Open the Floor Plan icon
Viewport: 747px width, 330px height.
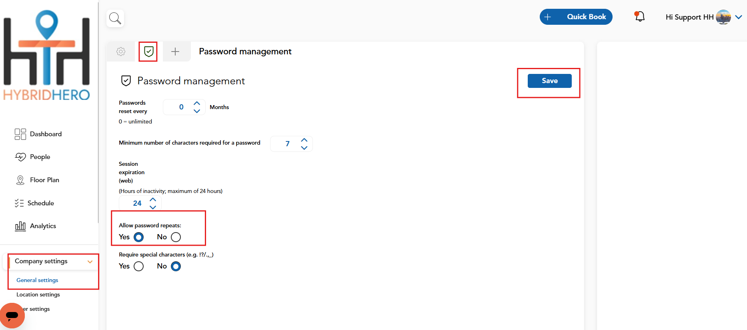click(x=20, y=180)
